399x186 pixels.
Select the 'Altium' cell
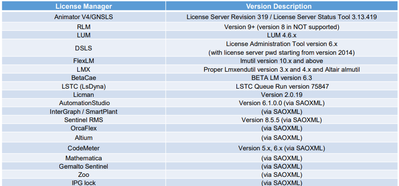[84, 138]
